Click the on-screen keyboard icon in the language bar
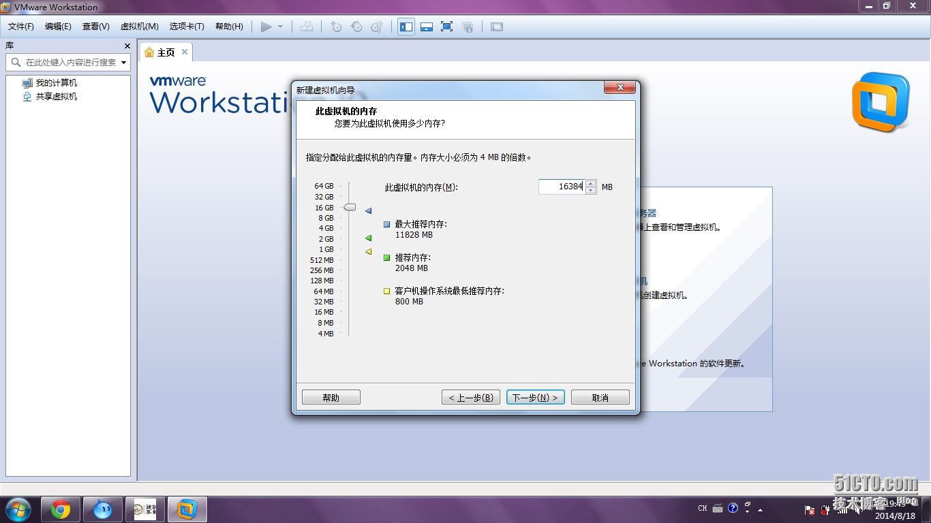This screenshot has height=523, width=931. pyautogui.click(x=718, y=508)
